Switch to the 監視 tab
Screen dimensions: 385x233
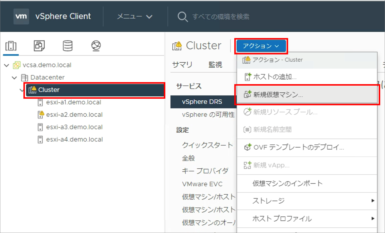point(215,65)
